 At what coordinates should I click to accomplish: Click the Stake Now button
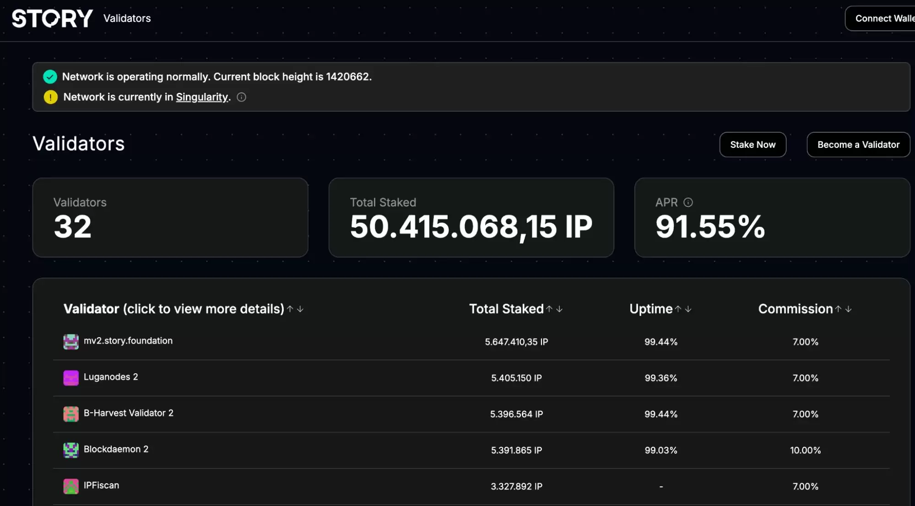coord(753,145)
